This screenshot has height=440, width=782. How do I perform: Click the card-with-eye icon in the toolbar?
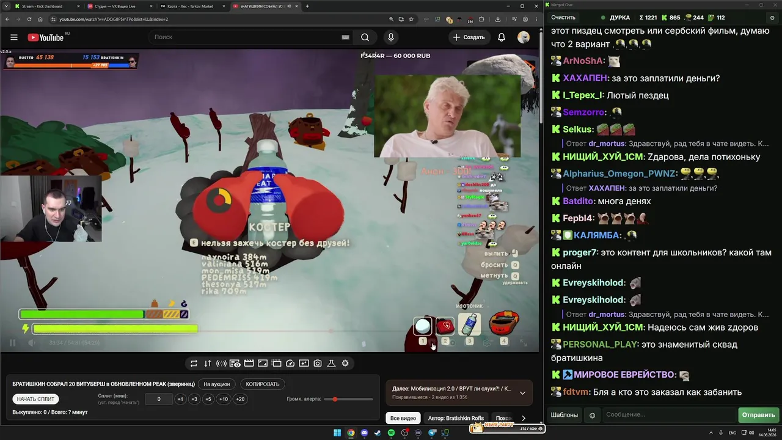pyautogui.click(x=235, y=363)
